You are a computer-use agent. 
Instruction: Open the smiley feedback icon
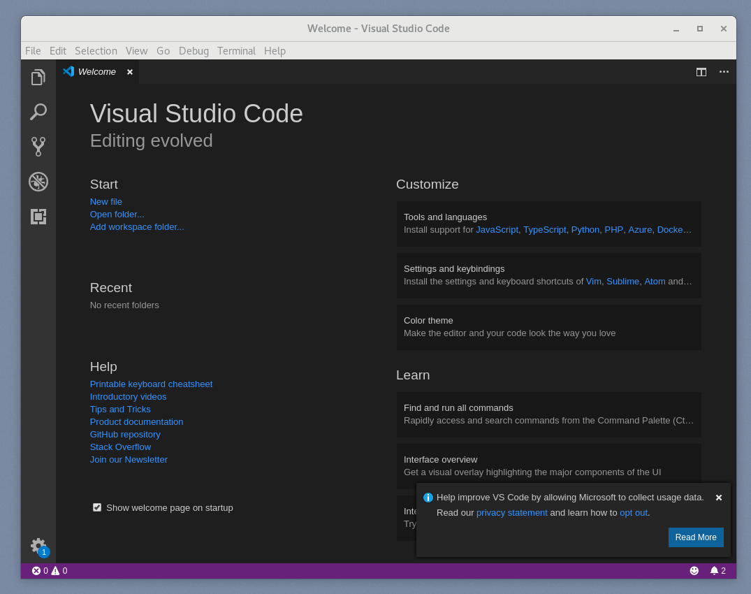point(694,571)
